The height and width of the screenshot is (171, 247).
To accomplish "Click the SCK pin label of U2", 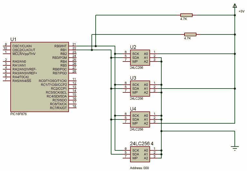I will click(x=136, y=54).
